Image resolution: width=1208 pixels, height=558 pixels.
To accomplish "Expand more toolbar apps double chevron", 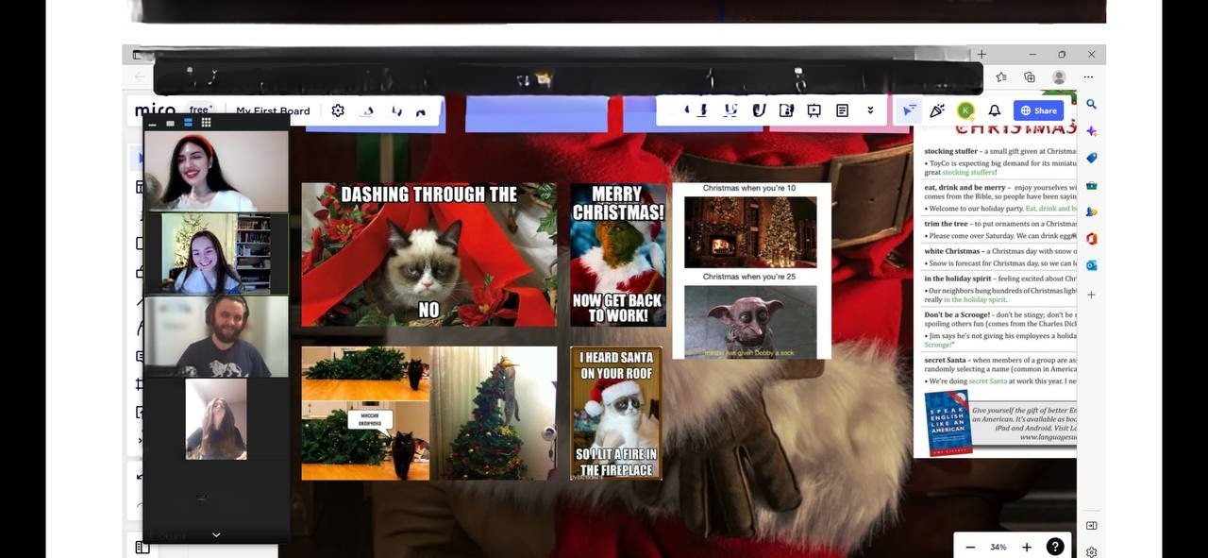I will [870, 110].
